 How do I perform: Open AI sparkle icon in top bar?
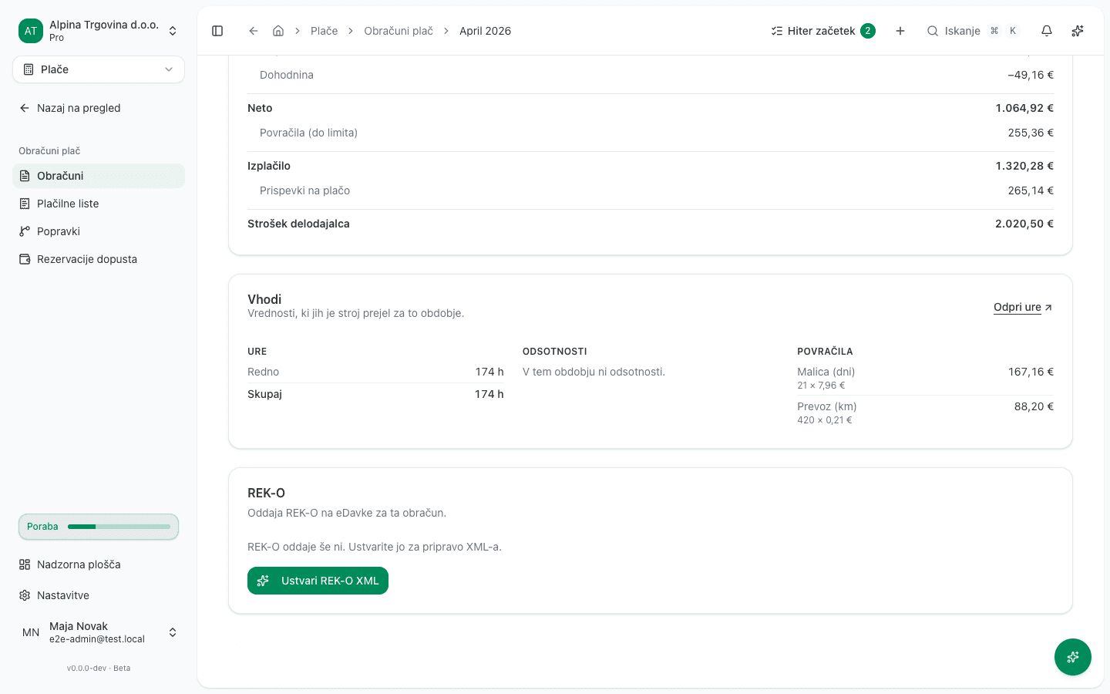tap(1078, 31)
